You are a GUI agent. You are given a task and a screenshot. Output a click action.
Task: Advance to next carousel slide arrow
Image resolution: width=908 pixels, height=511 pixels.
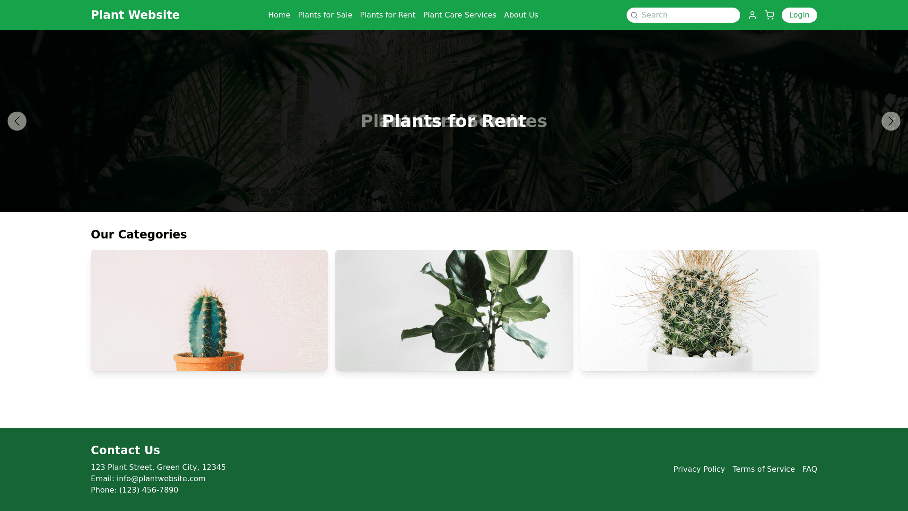coord(891,121)
